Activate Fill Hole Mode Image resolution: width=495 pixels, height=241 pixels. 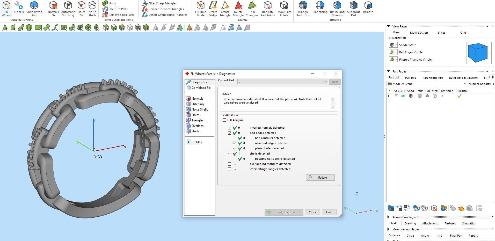tap(201, 9)
